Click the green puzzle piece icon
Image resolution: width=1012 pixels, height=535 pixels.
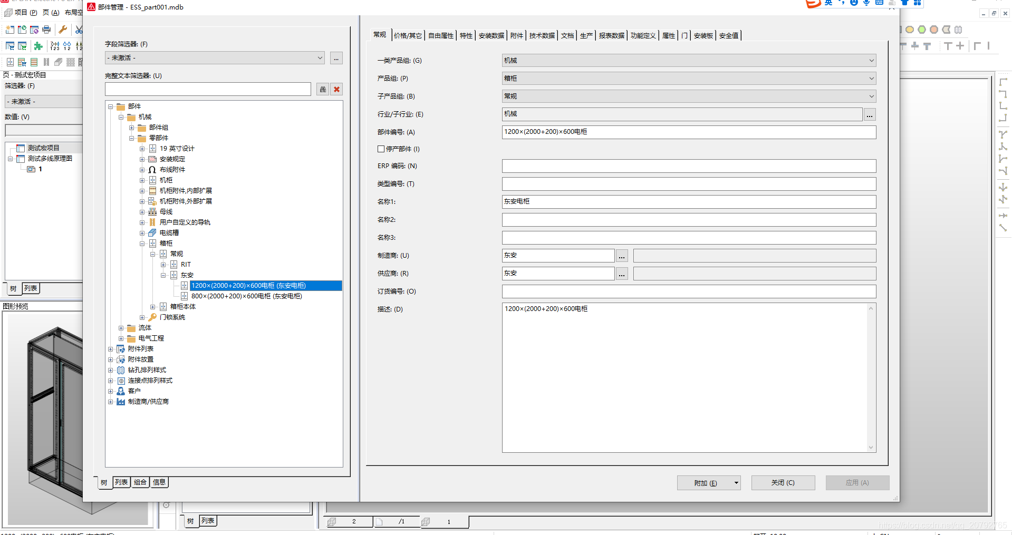pos(38,46)
